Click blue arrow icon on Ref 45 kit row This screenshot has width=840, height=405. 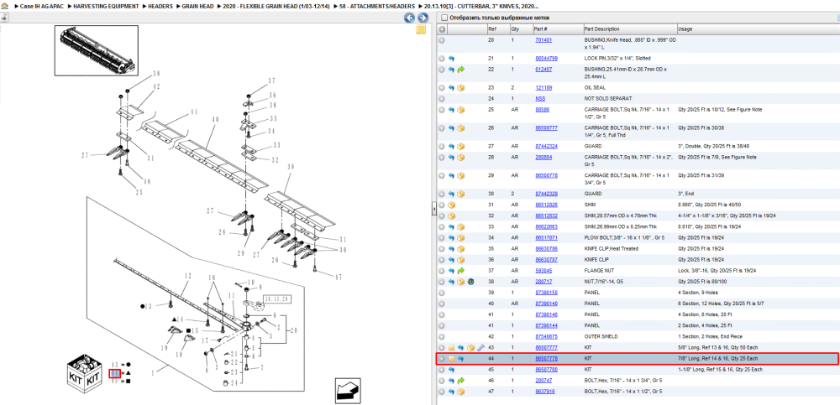coord(452,370)
